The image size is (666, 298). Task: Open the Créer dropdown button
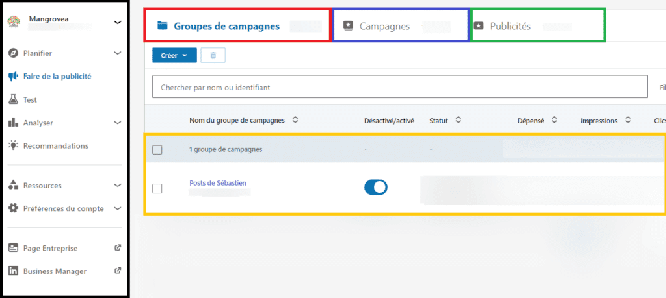pyautogui.click(x=174, y=56)
